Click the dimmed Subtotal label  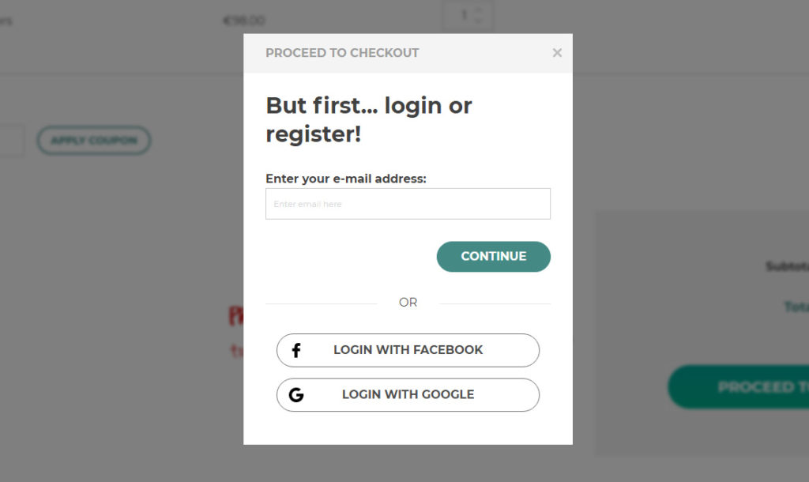tap(787, 267)
